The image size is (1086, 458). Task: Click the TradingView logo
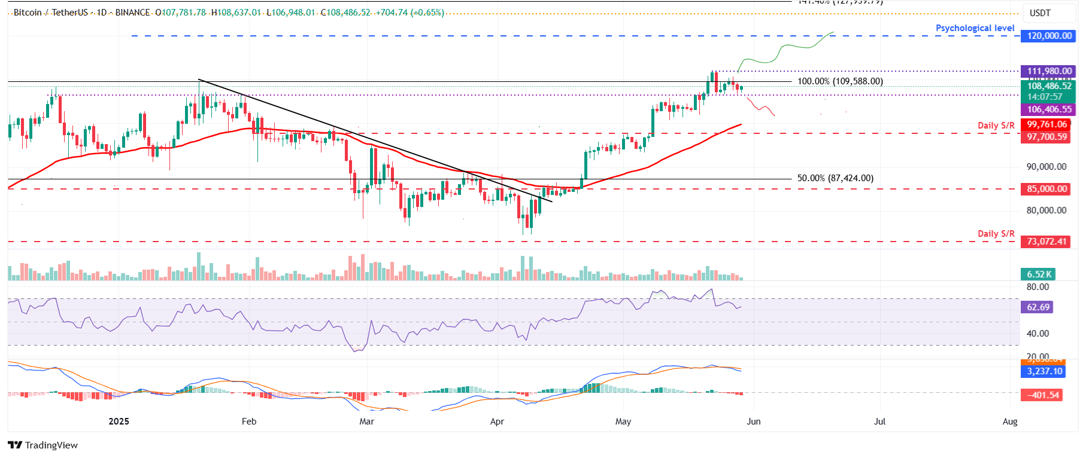tap(43, 445)
